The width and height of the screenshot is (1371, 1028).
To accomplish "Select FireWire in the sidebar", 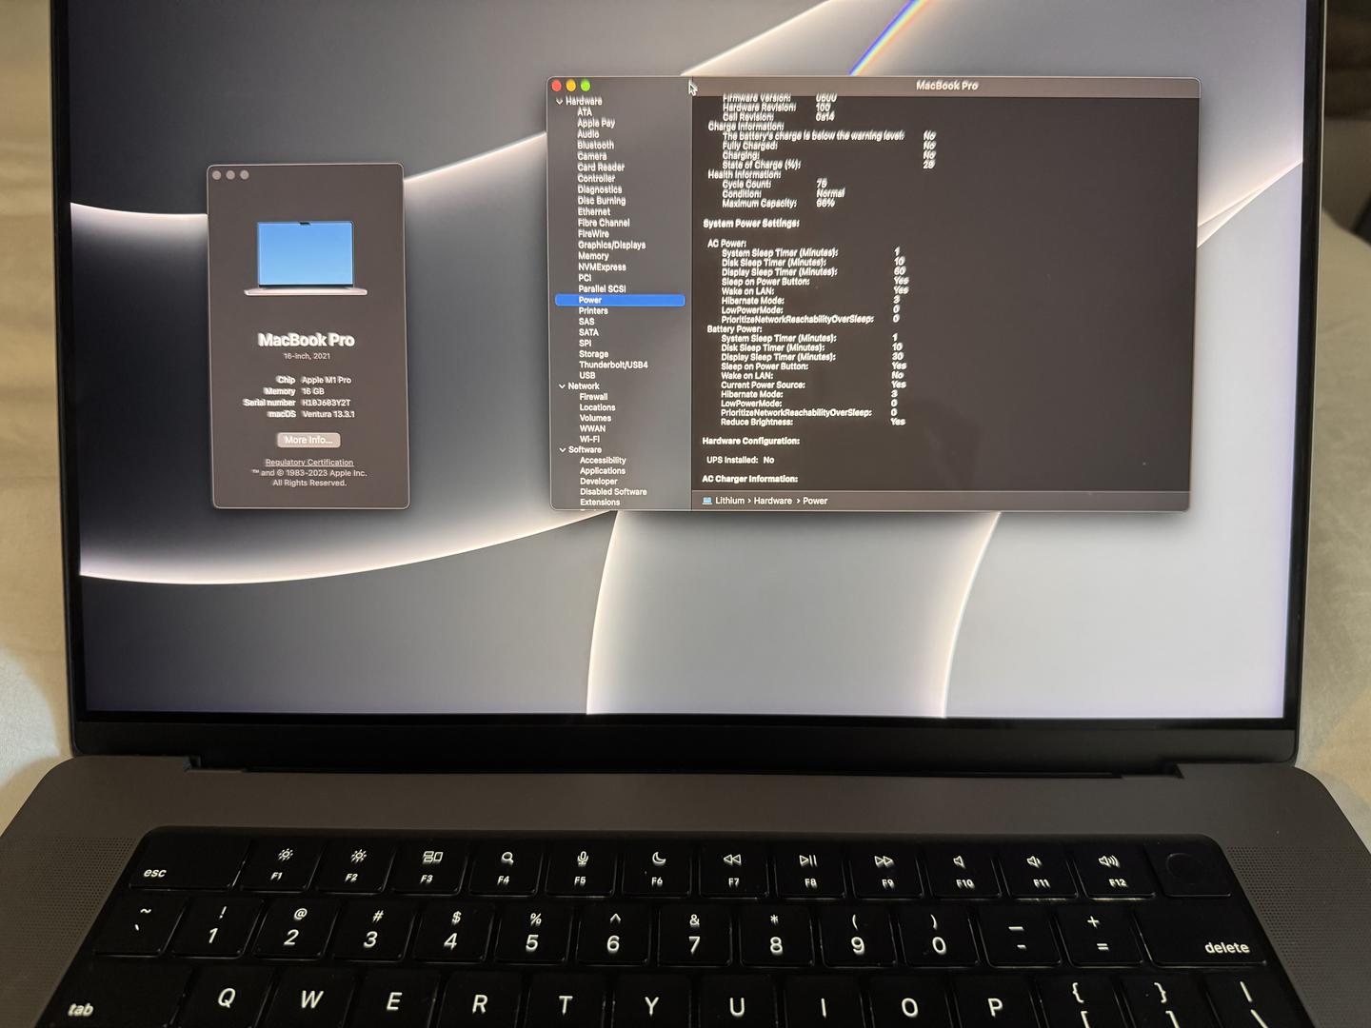I will 593,234.
